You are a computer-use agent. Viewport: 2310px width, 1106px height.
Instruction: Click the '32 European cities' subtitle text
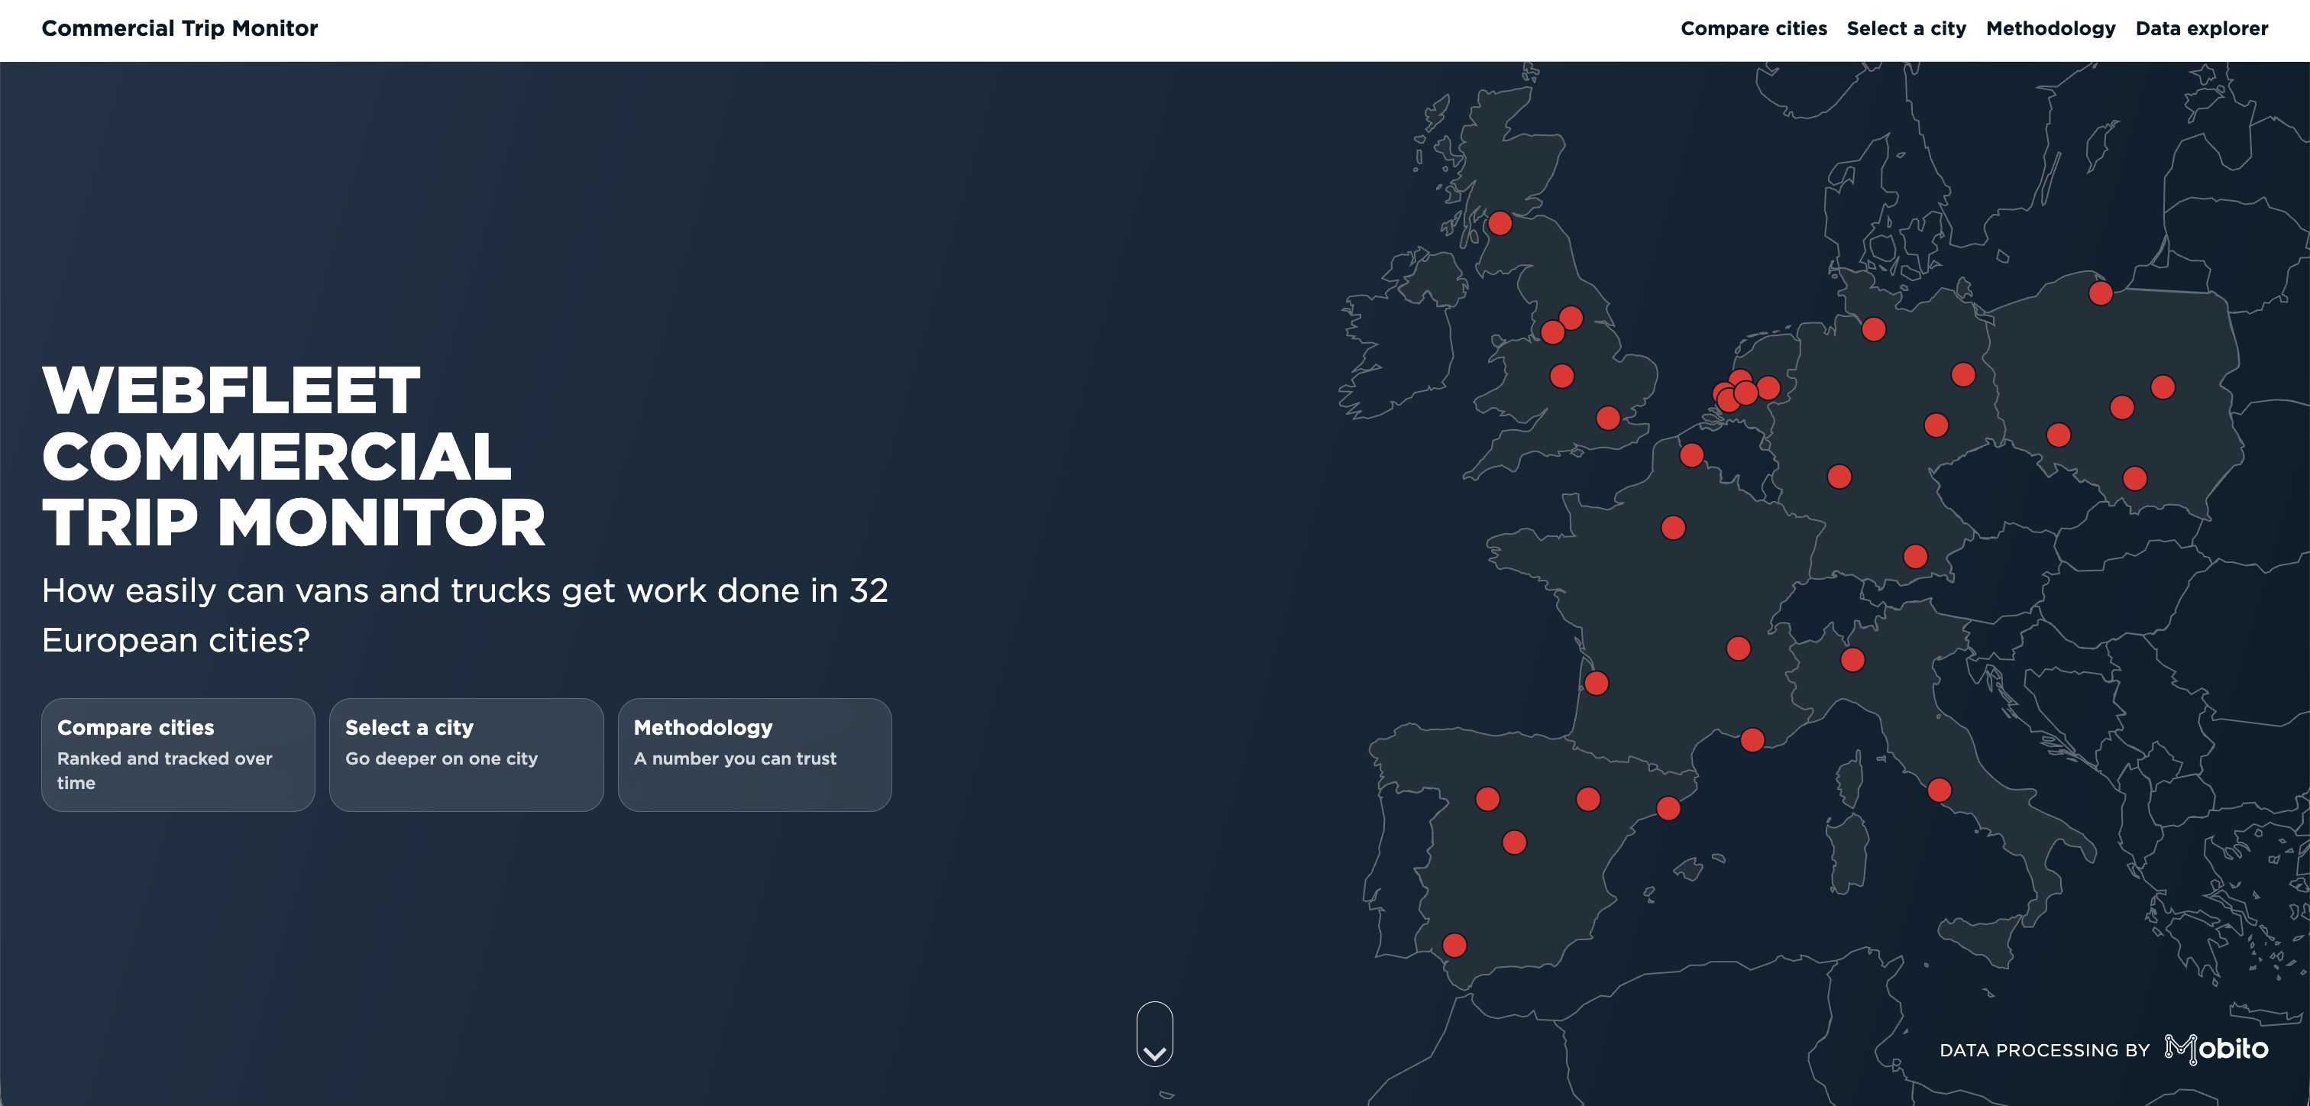[x=464, y=614]
